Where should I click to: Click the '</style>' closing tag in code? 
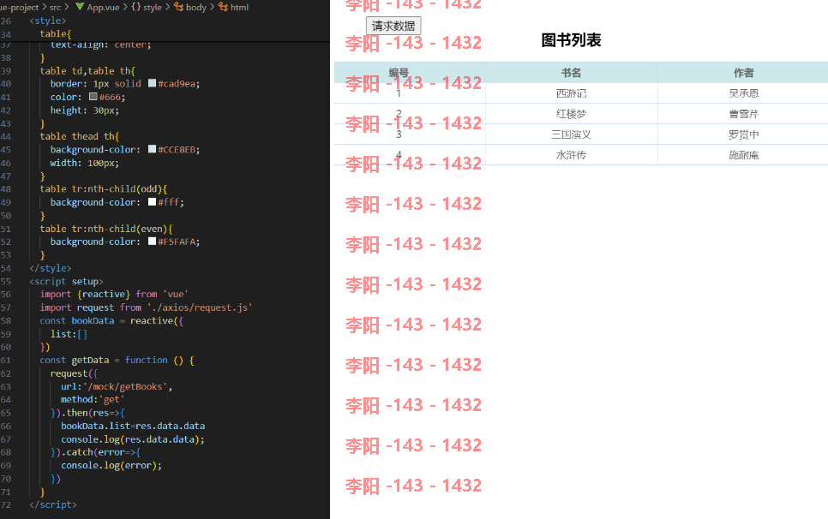coord(51,268)
